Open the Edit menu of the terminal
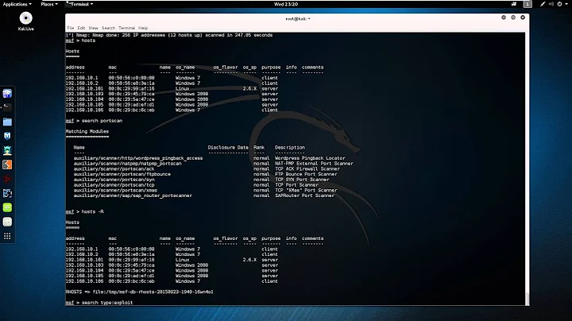 tap(81, 28)
